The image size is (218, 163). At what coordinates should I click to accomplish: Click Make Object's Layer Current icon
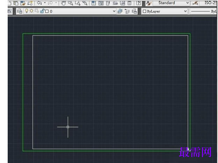click(x=120, y=11)
